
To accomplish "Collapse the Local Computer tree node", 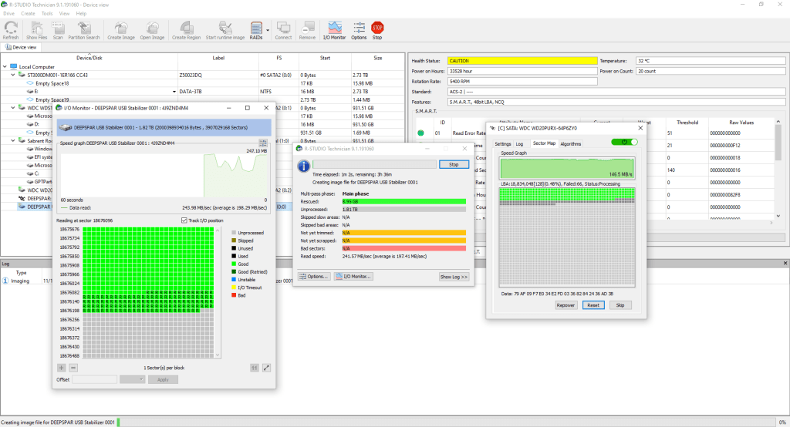I will [x=6, y=67].
